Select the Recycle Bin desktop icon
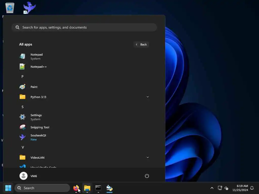The image size is (259, 194). coord(10,8)
